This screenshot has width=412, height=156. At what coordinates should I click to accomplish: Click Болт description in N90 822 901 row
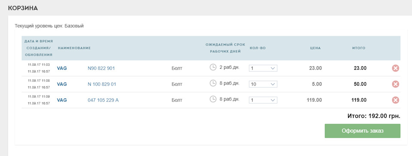[x=177, y=68]
